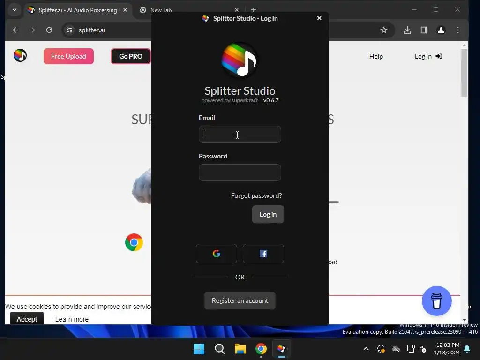
Task: Open File Explorer from the taskbar
Action: 240,349
